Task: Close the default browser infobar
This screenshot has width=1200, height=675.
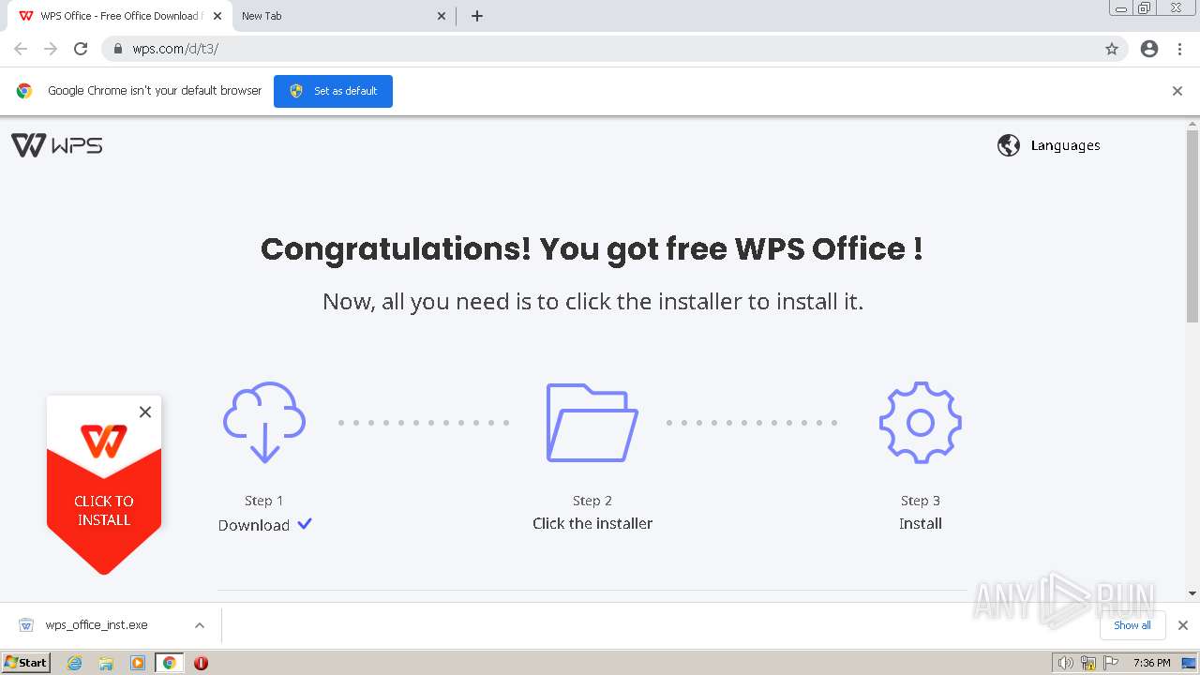Action: pos(1177,91)
